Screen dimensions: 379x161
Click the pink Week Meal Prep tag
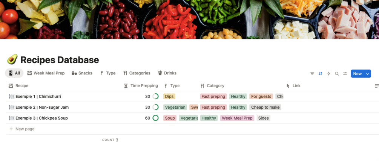coord(237,118)
